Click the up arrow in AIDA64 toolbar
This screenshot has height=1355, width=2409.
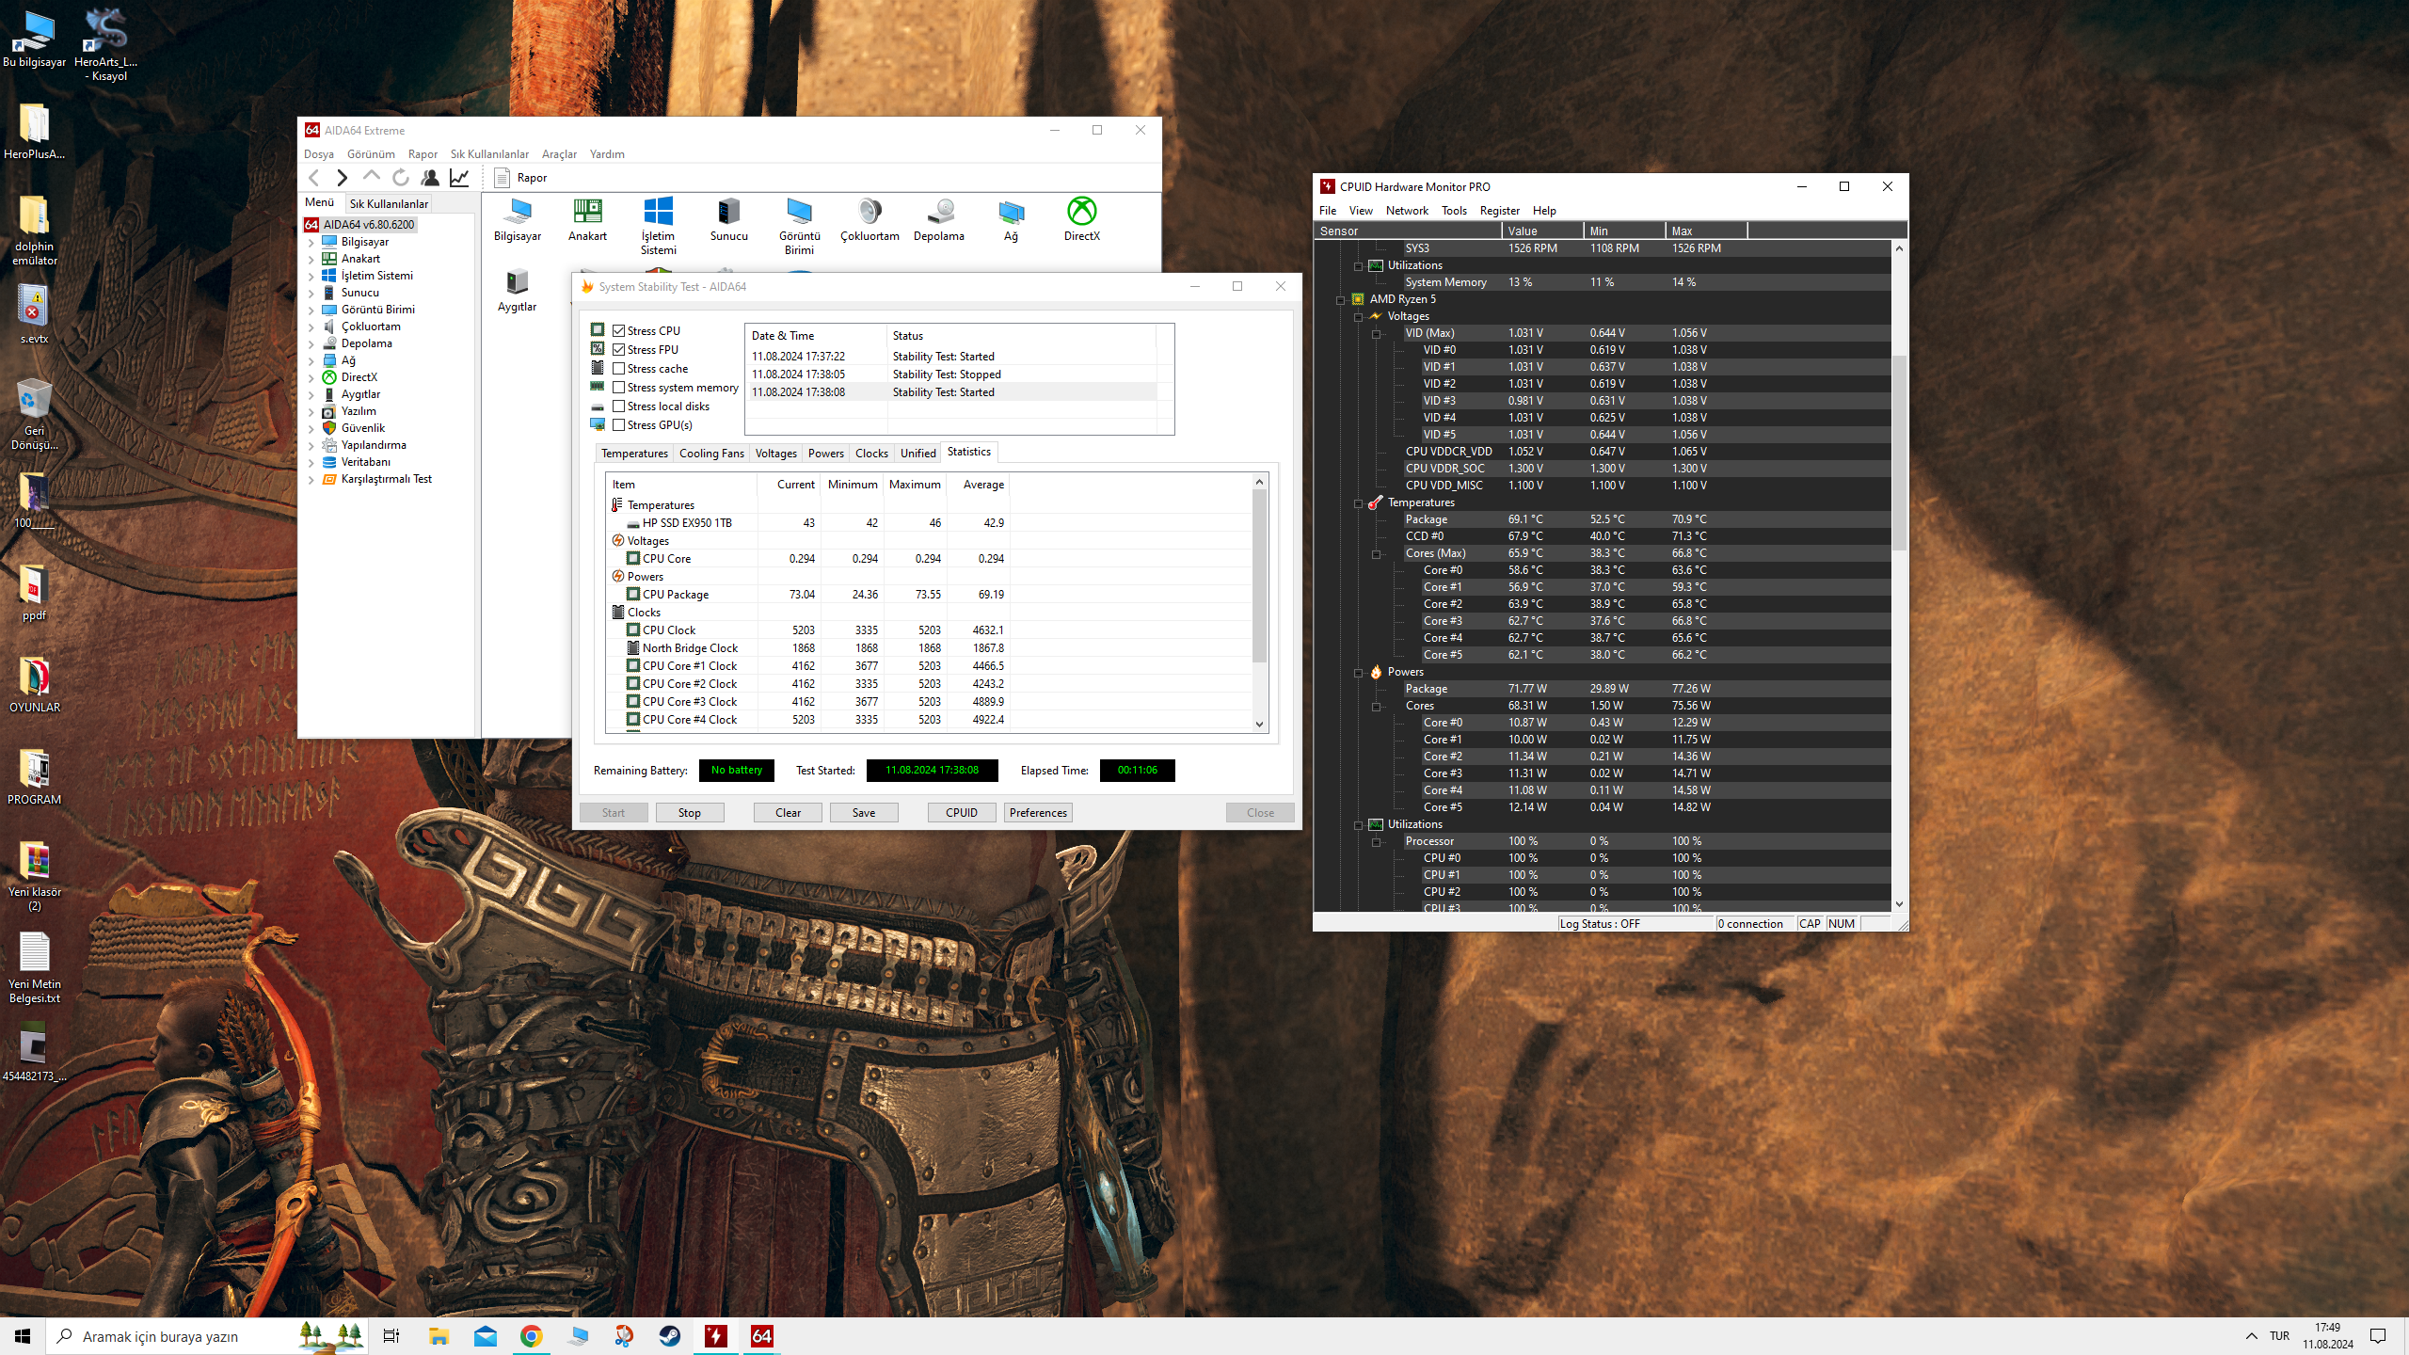click(372, 177)
